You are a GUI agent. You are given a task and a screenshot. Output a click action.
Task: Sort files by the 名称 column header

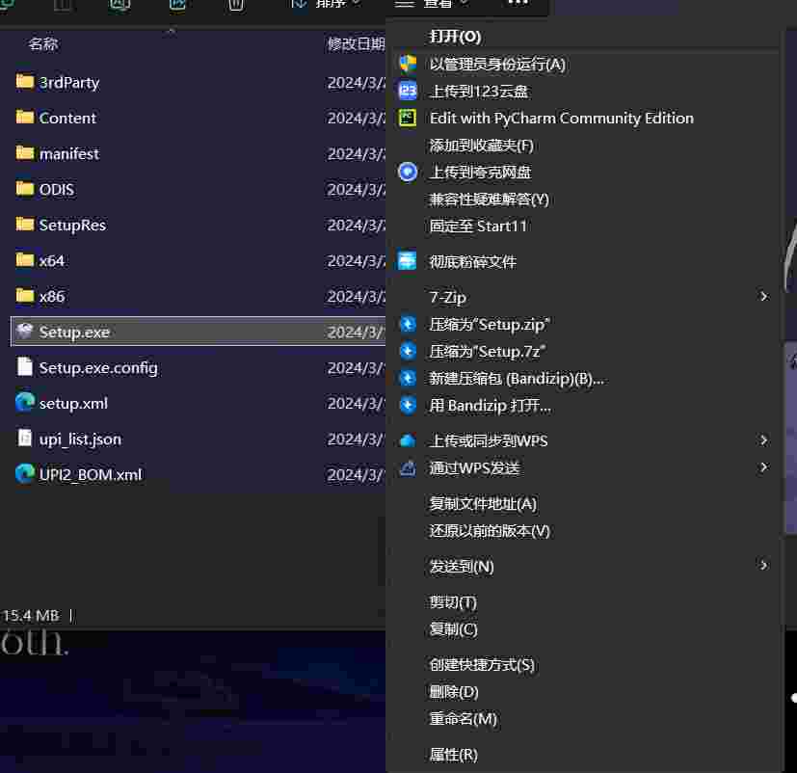(43, 43)
